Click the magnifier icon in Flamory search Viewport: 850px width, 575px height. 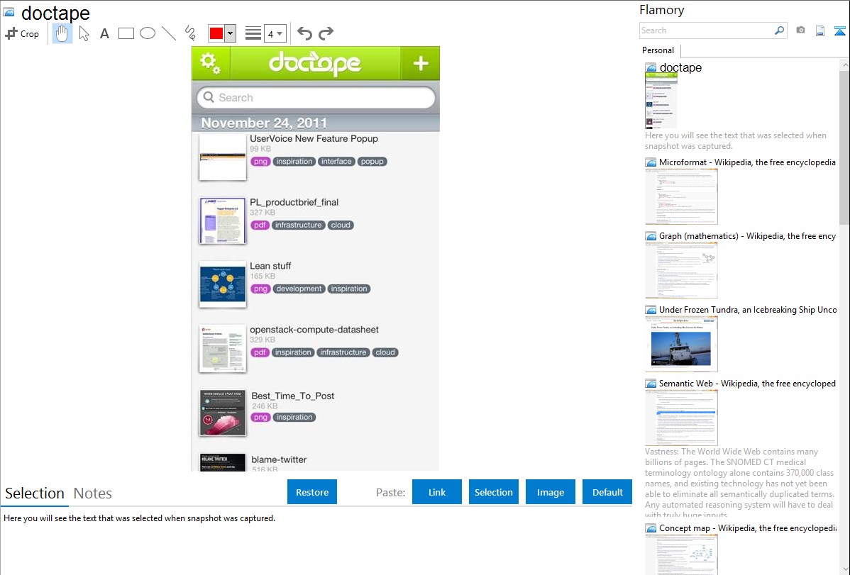pyautogui.click(x=780, y=30)
